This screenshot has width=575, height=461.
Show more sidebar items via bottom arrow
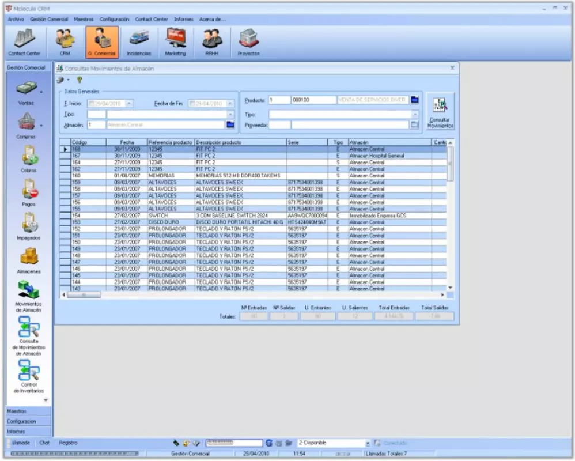(x=46, y=400)
